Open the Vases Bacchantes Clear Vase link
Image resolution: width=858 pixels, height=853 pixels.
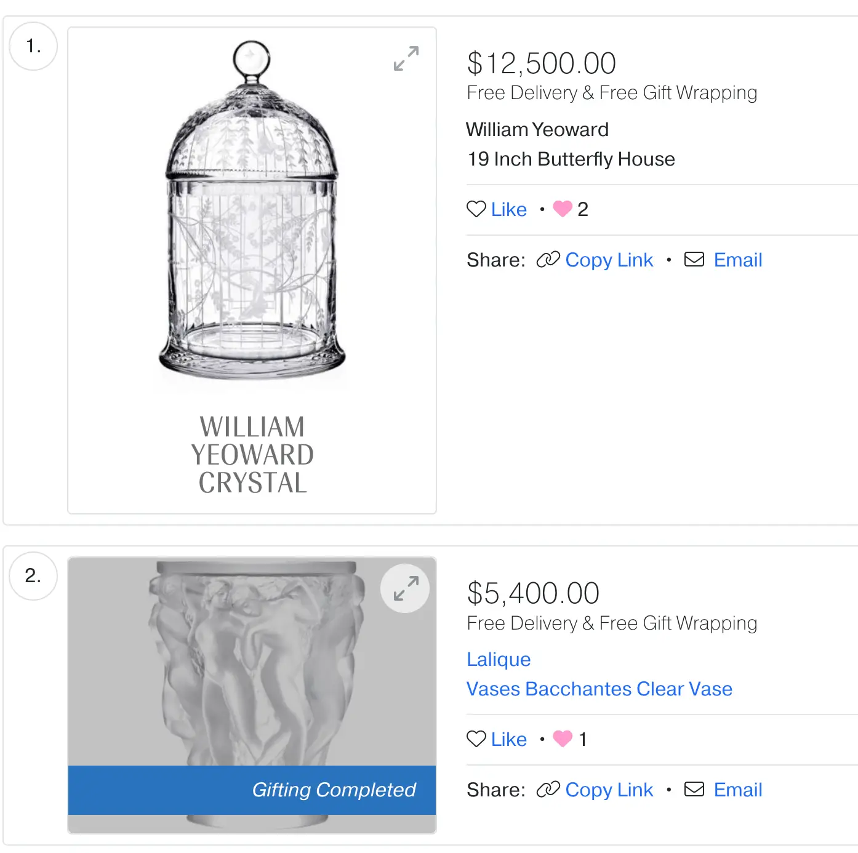599,689
